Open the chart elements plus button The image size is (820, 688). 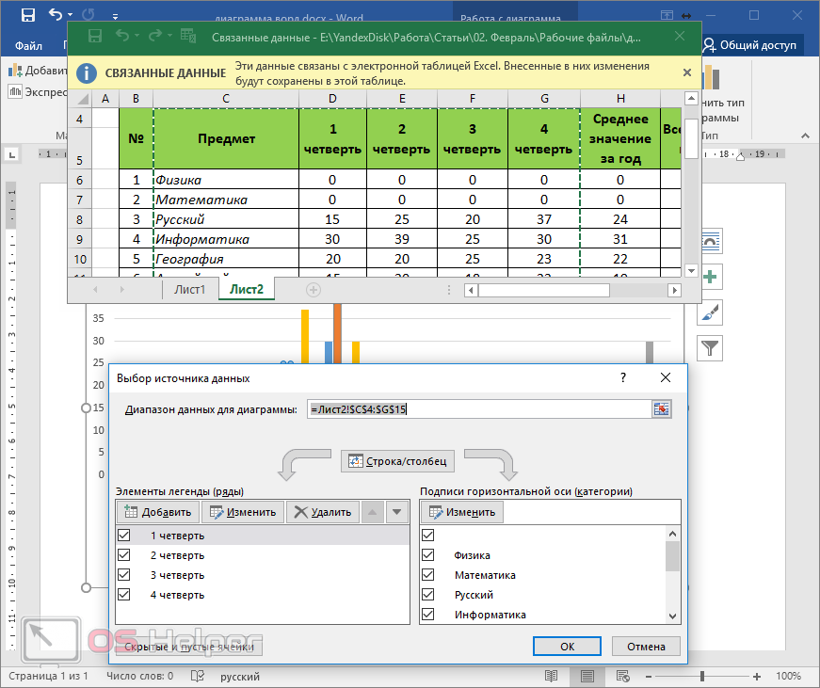pyautogui.click(x=710, y=277)
